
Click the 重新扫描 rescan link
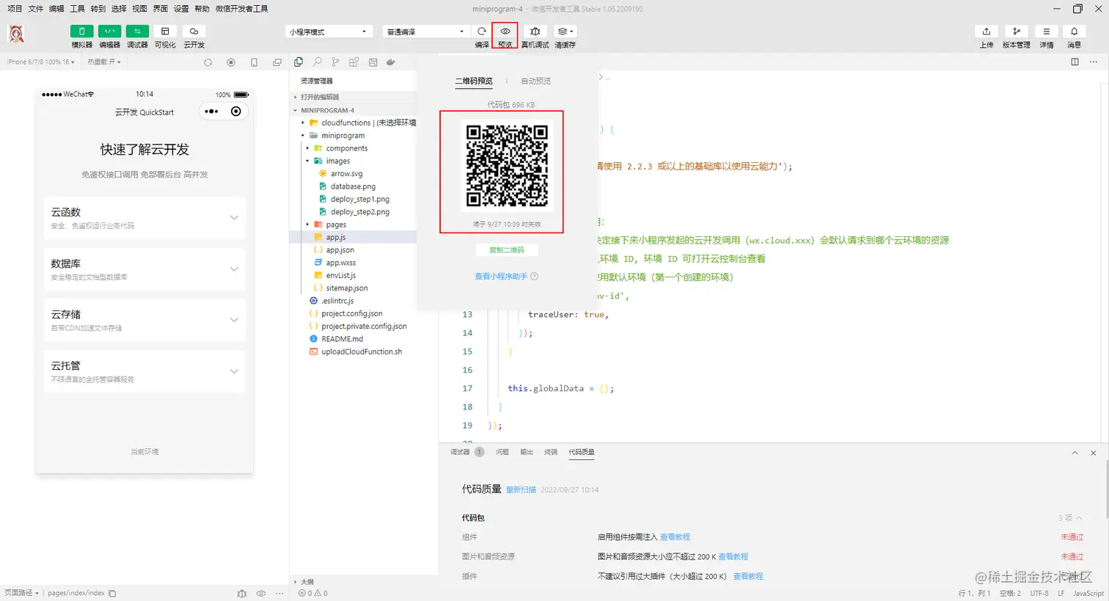[521, 489]
